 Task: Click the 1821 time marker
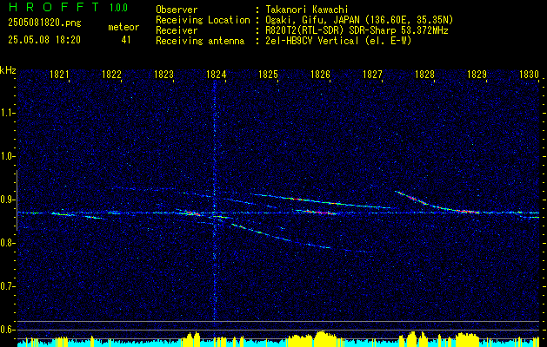59,75
